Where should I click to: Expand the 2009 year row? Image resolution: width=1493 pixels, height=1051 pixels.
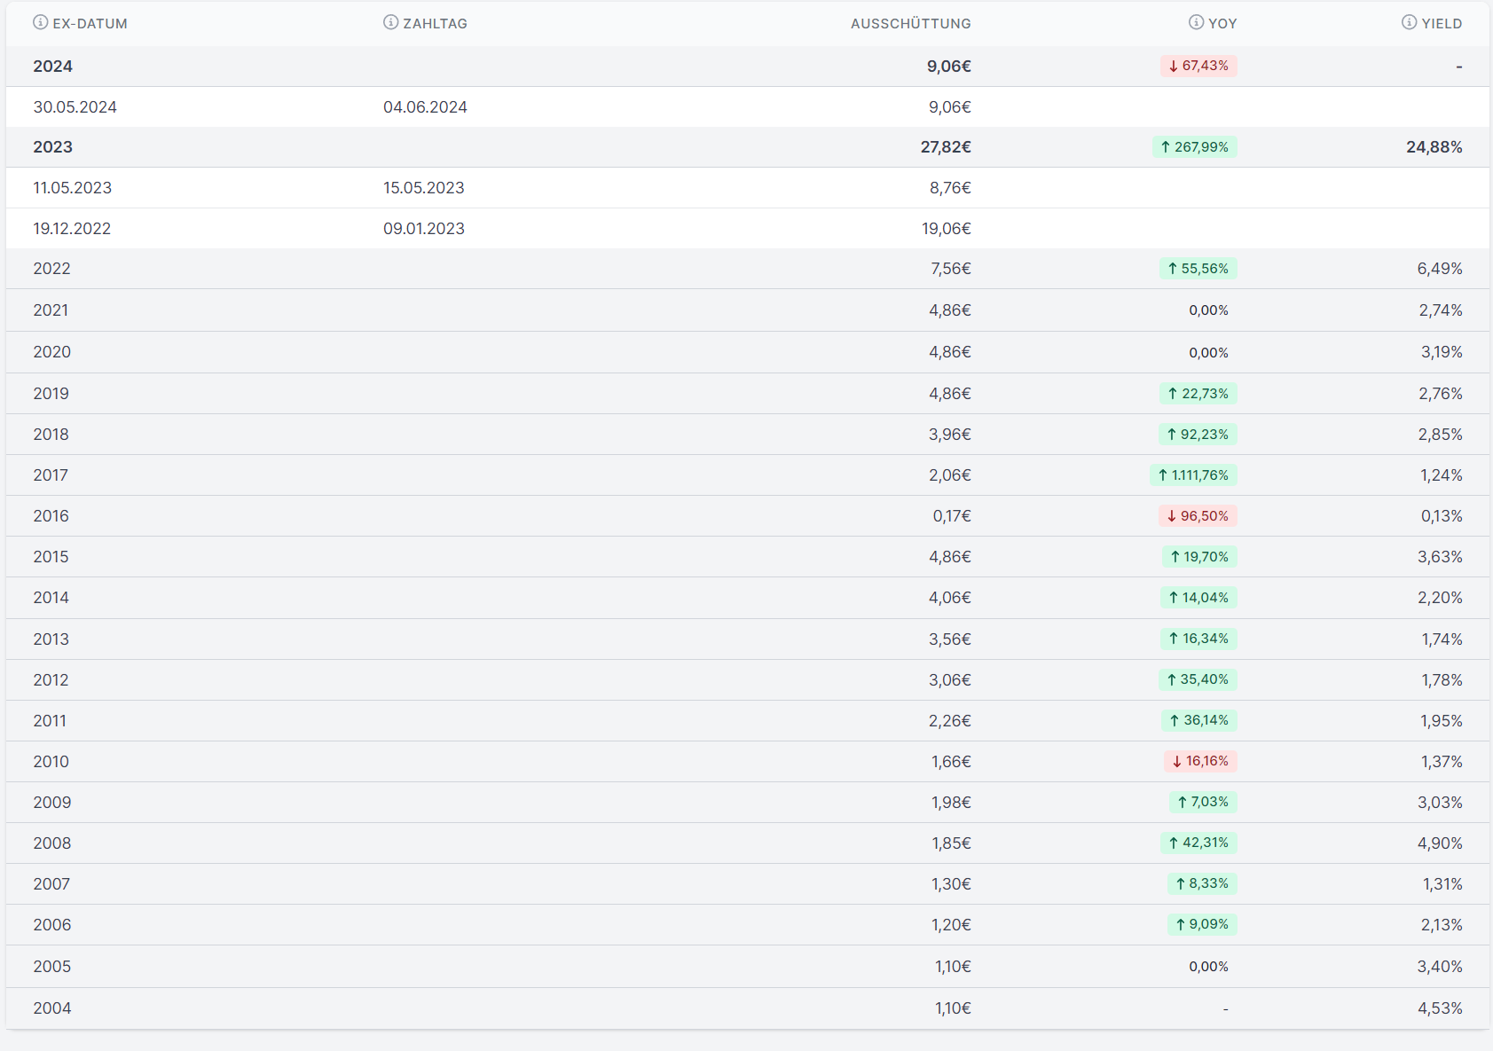[747, 803]
